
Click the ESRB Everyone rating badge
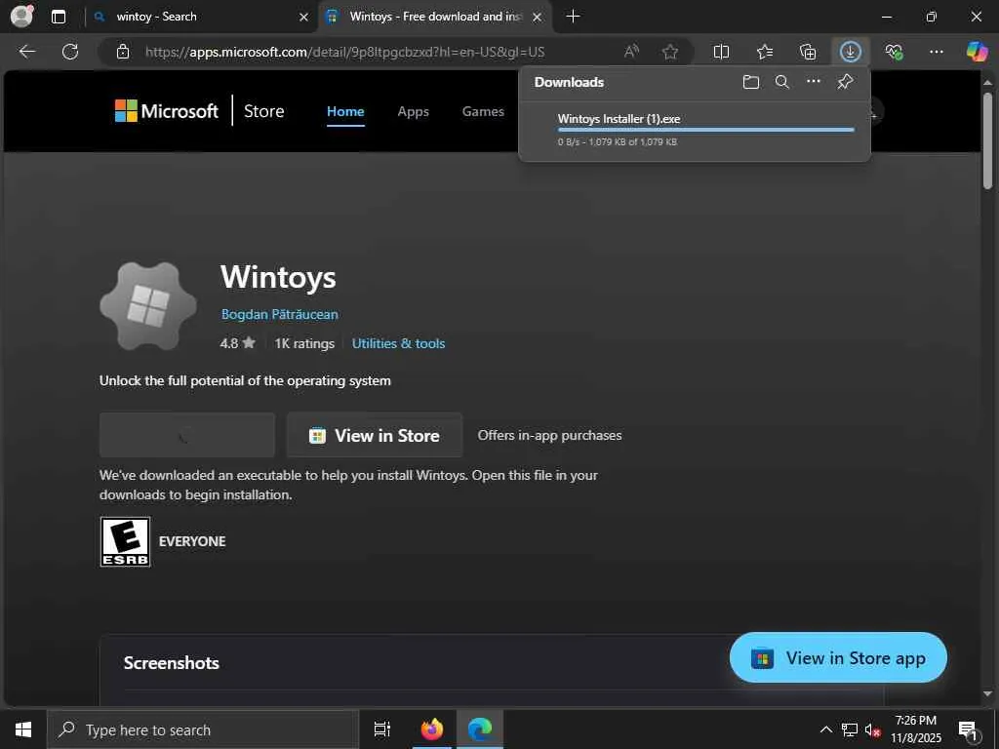126,541
